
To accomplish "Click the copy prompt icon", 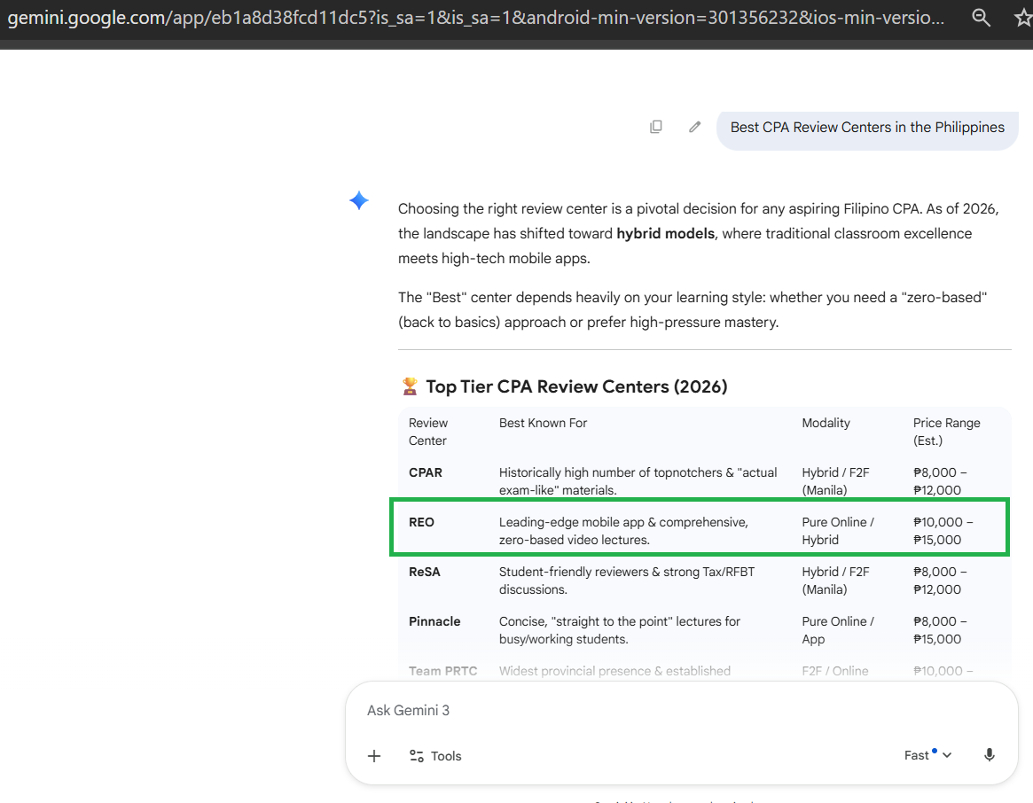I will pos(656,127).
